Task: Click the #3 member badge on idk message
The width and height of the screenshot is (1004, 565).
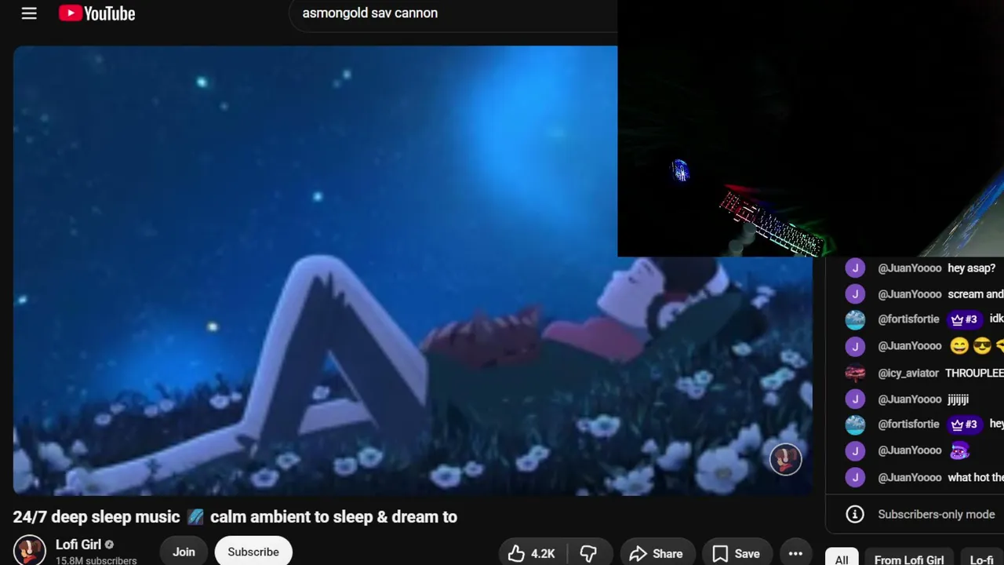Action: (x=964, y=319)
